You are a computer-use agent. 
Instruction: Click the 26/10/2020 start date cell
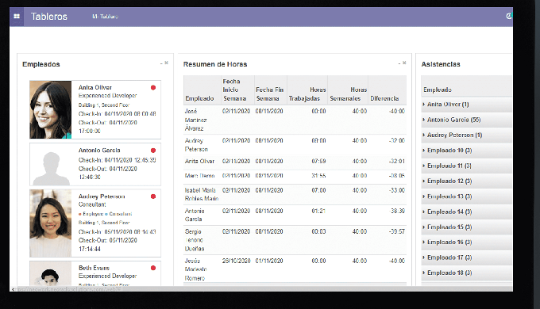(236, 261)
